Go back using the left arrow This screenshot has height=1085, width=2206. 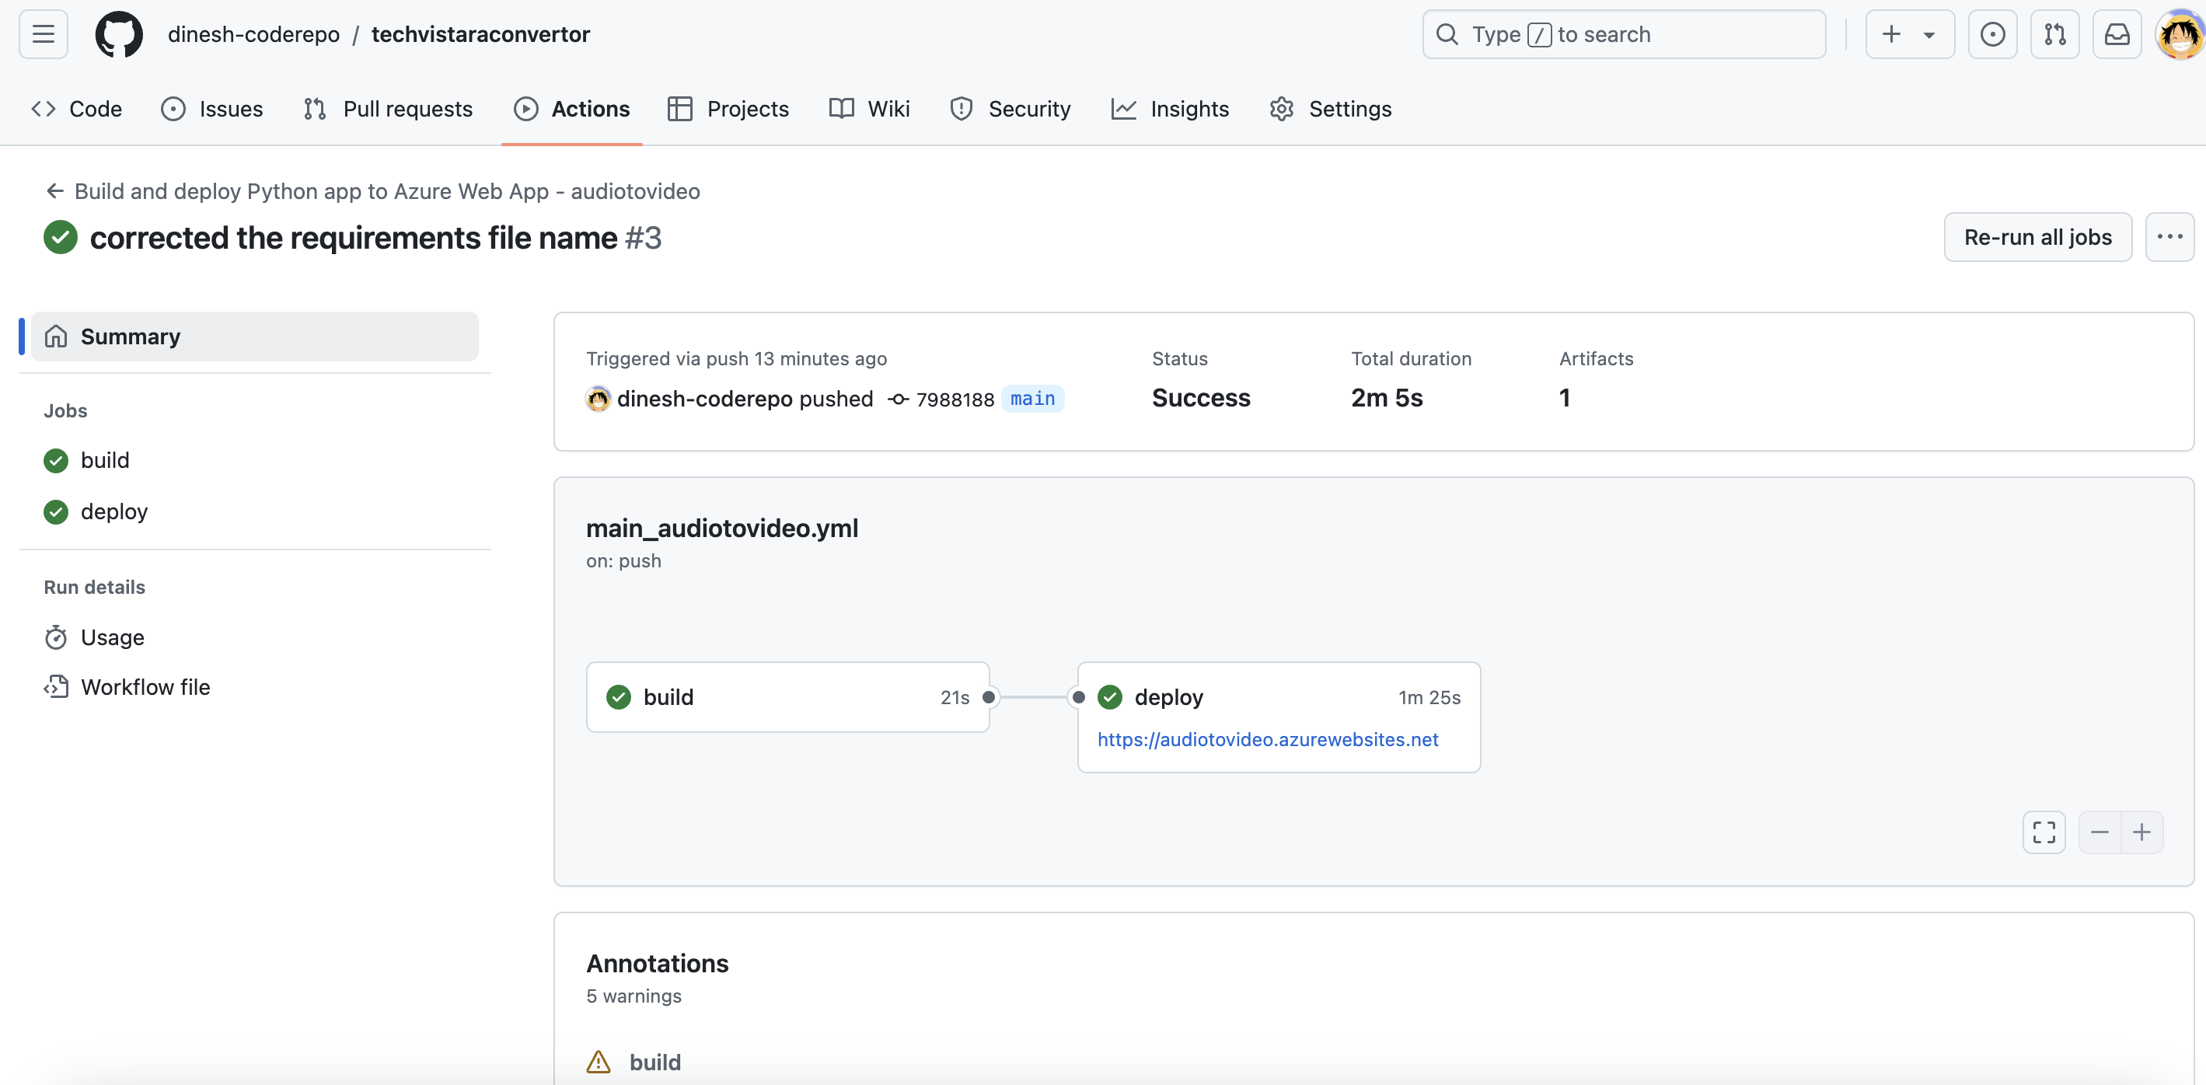(x=55, y=191)
